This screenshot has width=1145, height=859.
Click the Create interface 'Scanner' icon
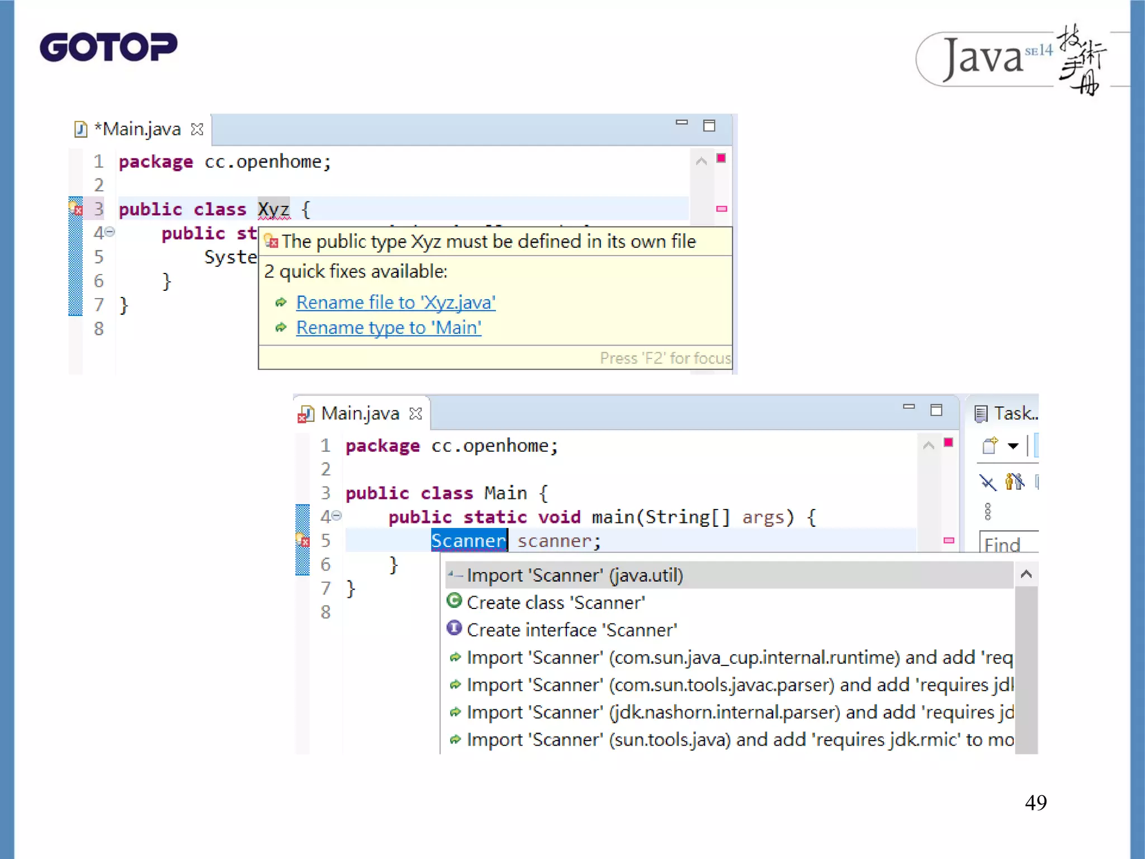tap(454, 629)
